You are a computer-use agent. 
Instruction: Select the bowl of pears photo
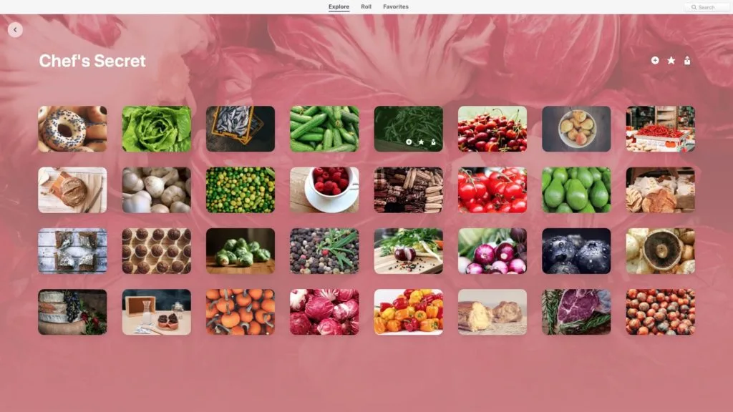point(576,129)
